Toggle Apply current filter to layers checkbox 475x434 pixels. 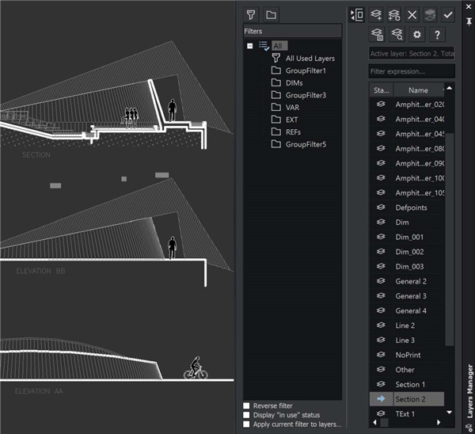247,424
